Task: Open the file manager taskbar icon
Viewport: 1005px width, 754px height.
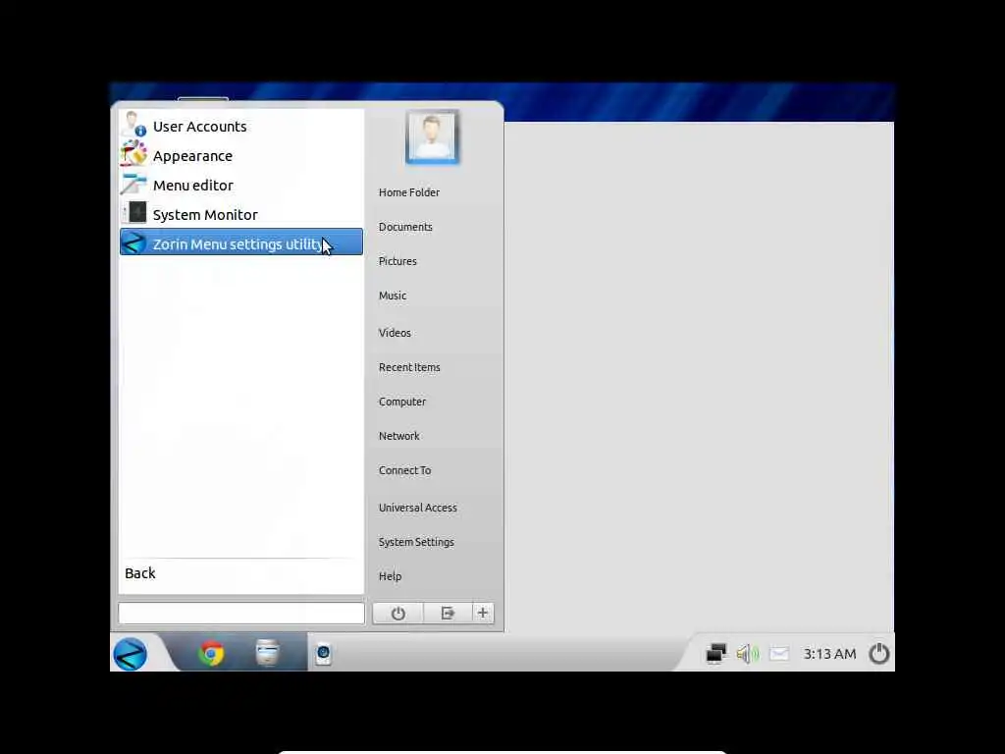Action: [267, 653]
